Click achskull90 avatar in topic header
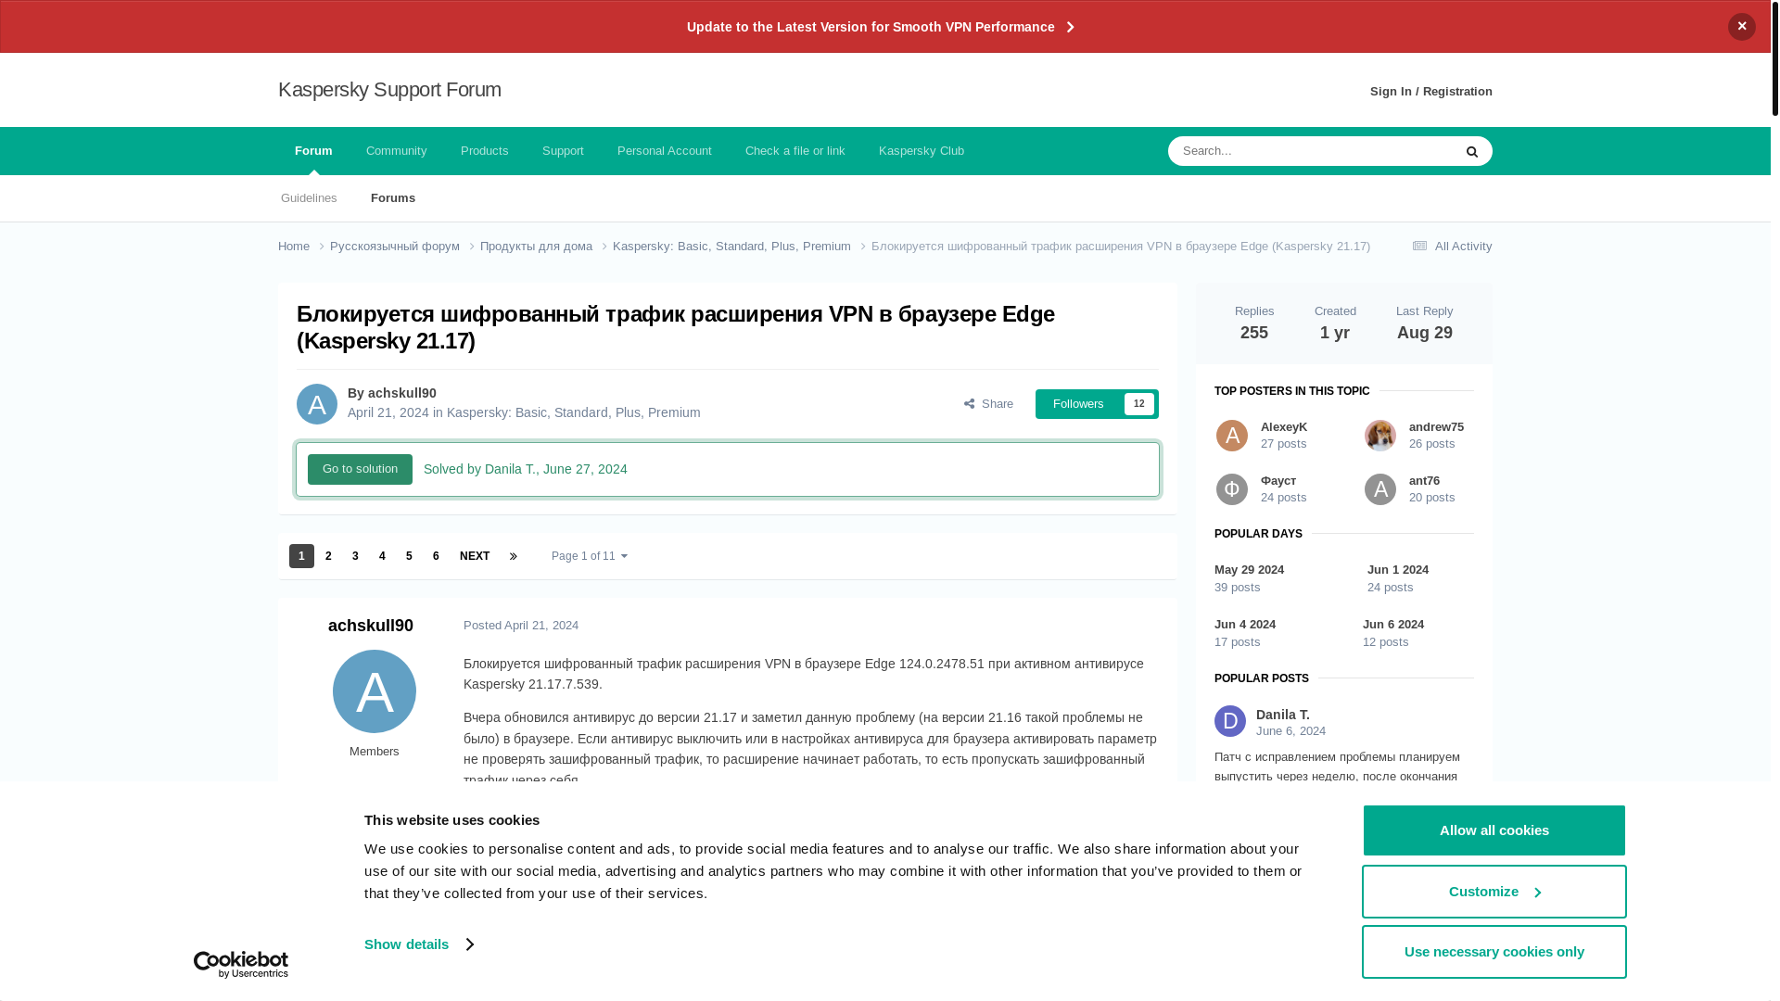The image size is (1780, 1001). (317, 404)
